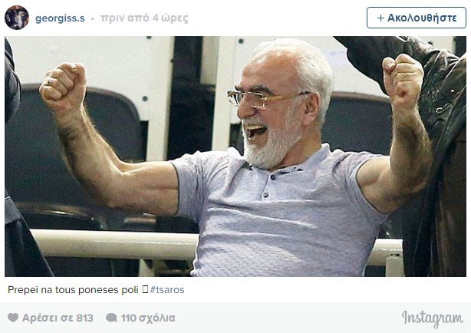The image size is (471, 333).
Task: Click the white railing in the photo
Action: (x=114, y=244)
